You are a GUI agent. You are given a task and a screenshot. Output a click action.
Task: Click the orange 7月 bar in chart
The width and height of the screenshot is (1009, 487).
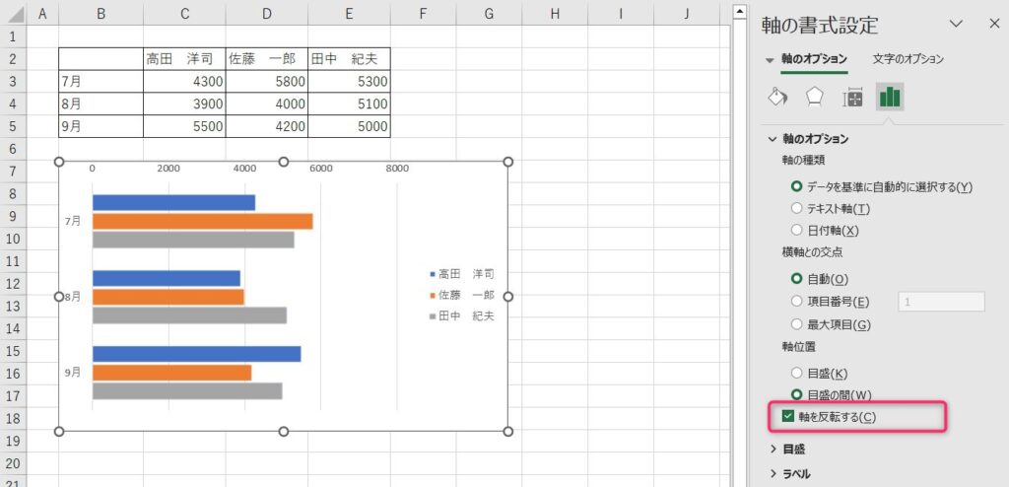coord(202,221)
